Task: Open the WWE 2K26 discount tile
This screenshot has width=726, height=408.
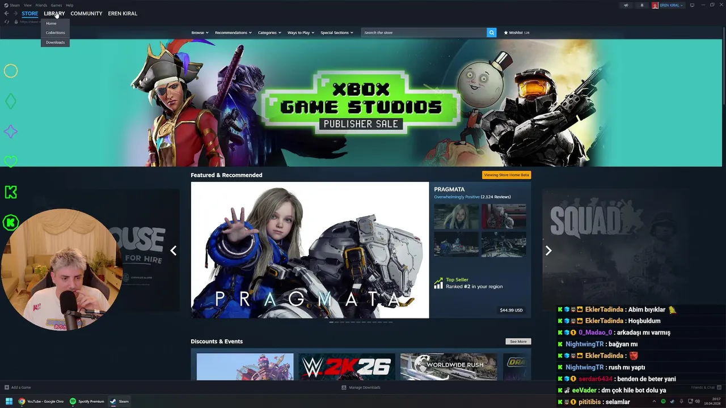Action: 347,367
